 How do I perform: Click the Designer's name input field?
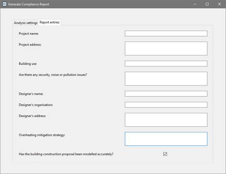(166, 94)
